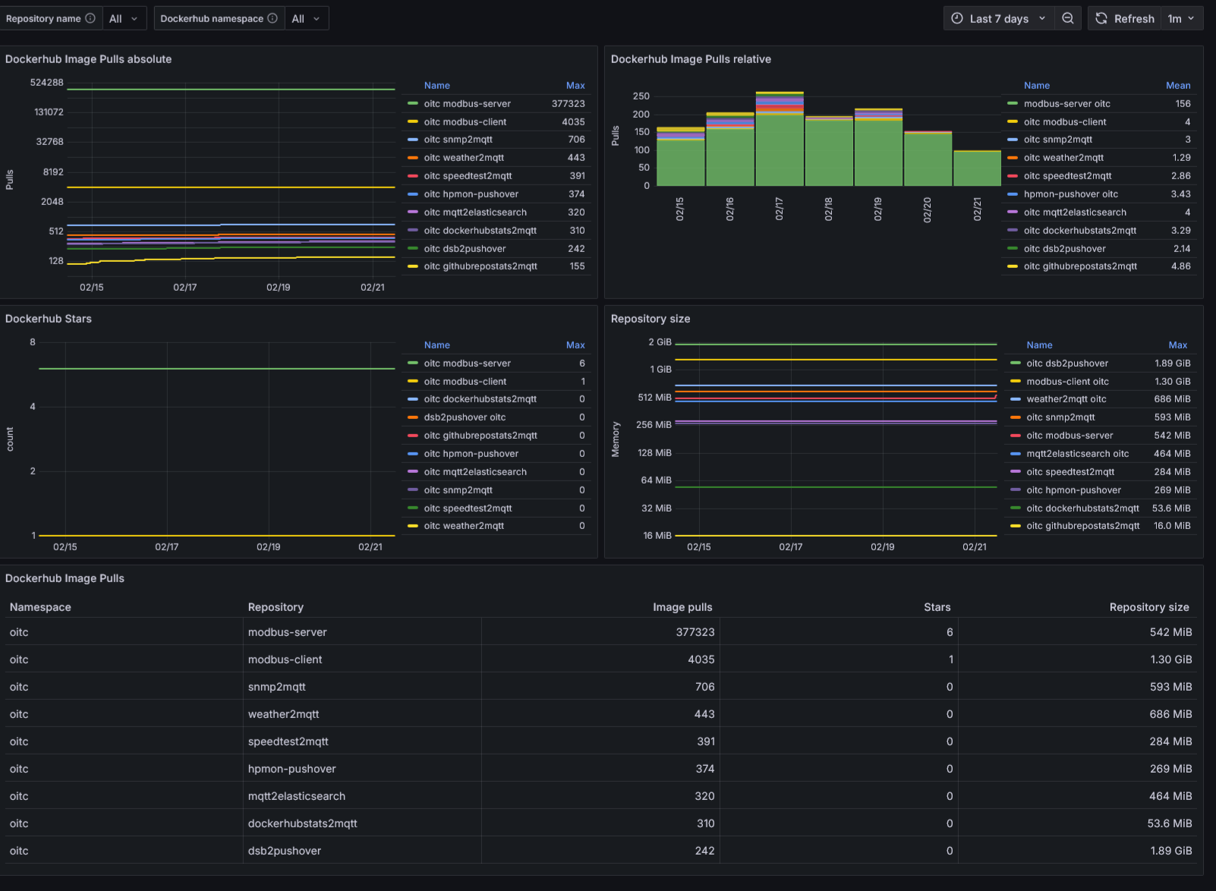Click the 02/17 bar in Pulls relative chart
Viewport: 1216px width, 891px height.
[x=780, y=144]
